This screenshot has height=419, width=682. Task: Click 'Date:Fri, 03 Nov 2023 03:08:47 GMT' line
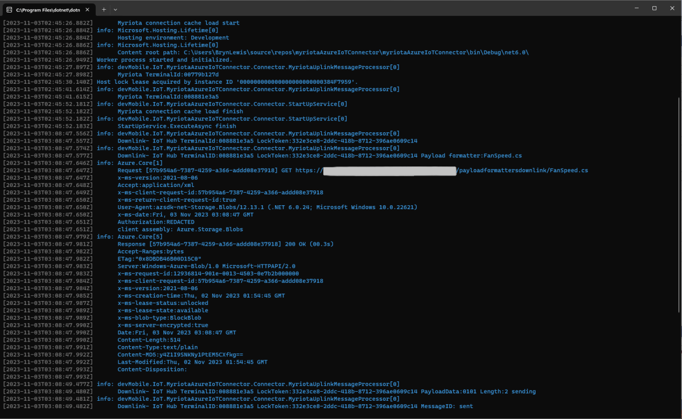click(176, 333)
